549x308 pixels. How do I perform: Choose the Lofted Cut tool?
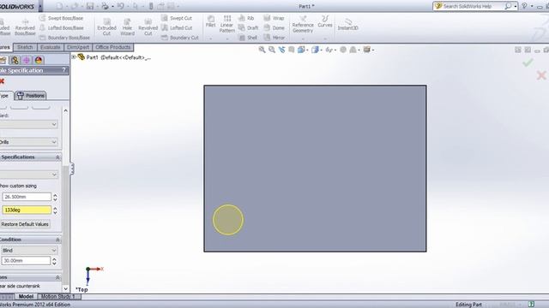(178, 27)
